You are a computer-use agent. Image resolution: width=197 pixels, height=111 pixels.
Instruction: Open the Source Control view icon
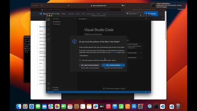point(48,29)
